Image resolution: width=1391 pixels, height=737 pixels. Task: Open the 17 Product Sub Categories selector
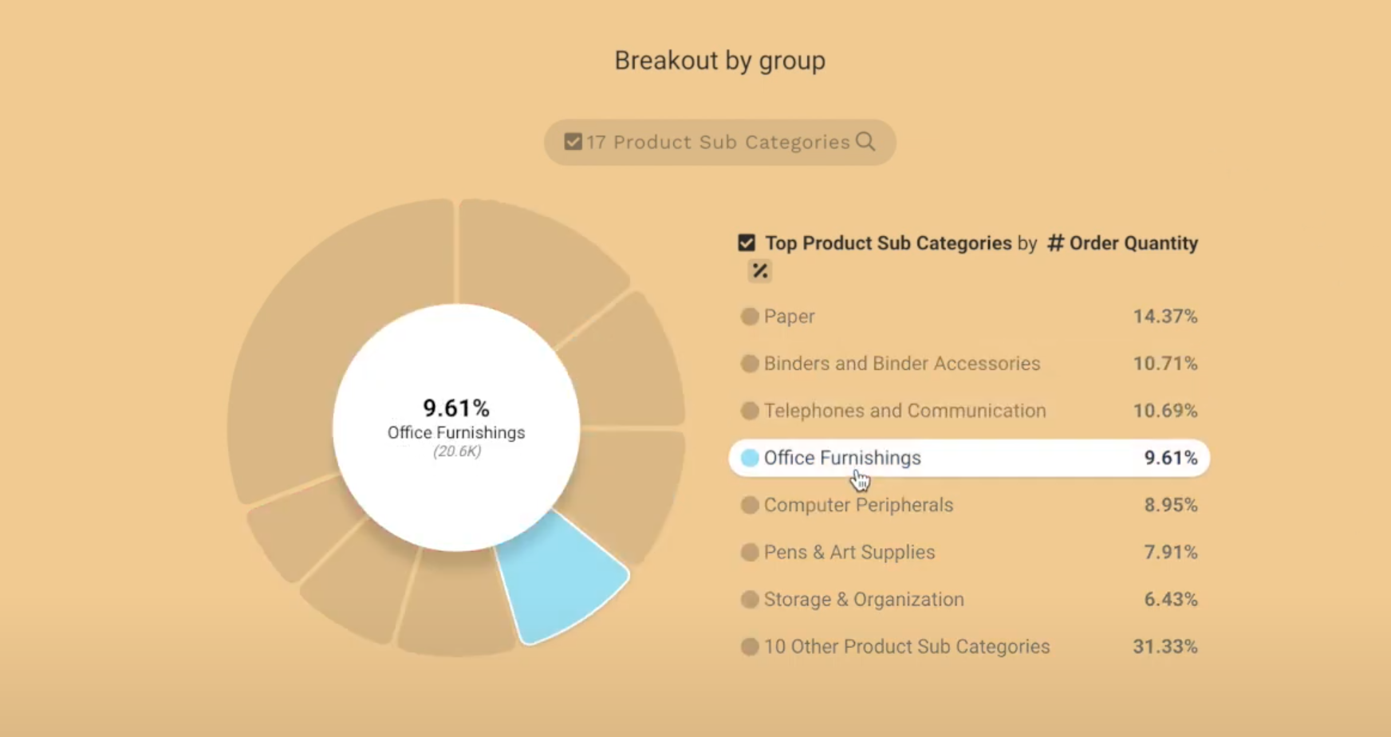(x=717, y=142)
